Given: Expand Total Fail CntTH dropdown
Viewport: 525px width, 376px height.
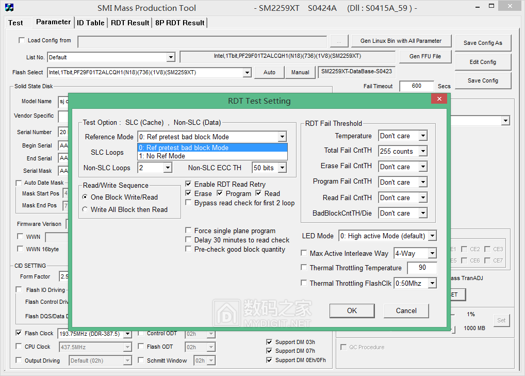Looking at the screenshot, I should (422, 152).
